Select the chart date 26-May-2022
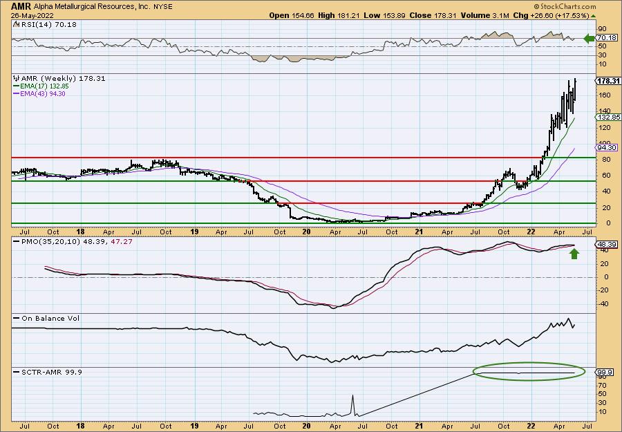622x432 pixels. pos(30,15)
